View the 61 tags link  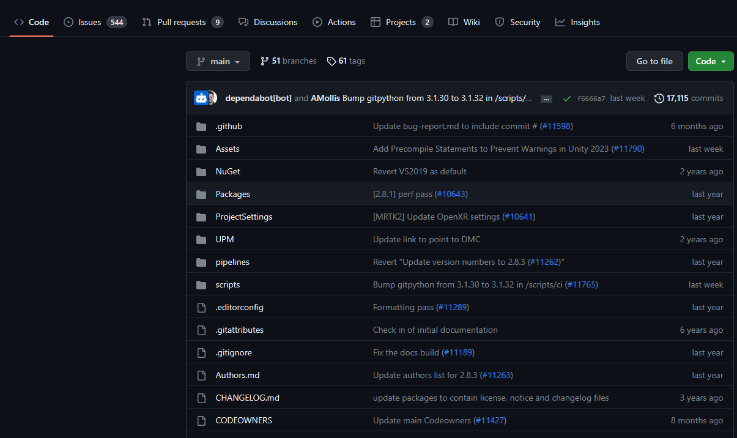click(346, 61)
